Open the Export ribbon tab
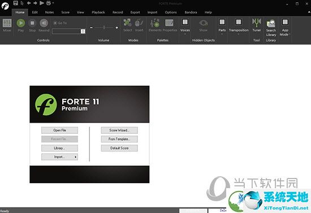 pos(135,12)
